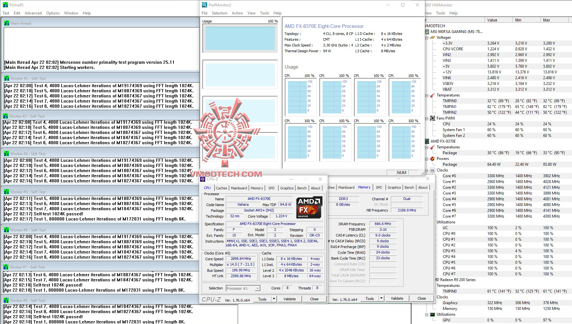Open the About tab in the CPU-Z Memory window
572x324 pixels.
(423, 187)
